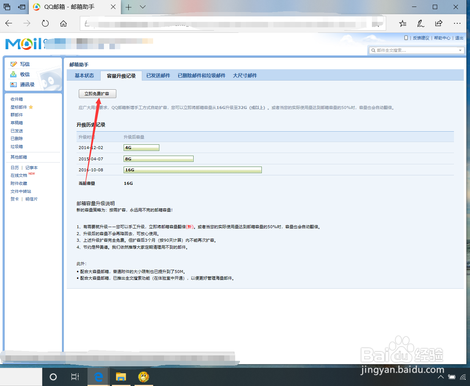Click the mobile phone icon near 反馈建议
470x386 pixels.
(406, 38)
